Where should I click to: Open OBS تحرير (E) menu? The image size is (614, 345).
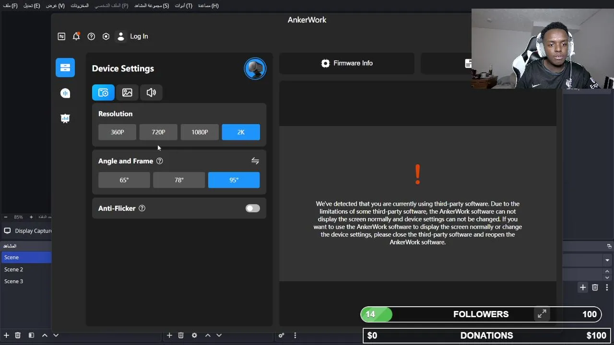[32, 6]
